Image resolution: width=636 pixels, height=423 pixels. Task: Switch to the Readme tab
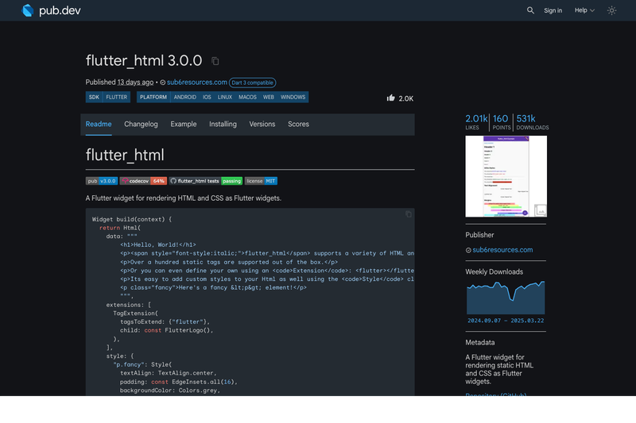coord(99,125)
